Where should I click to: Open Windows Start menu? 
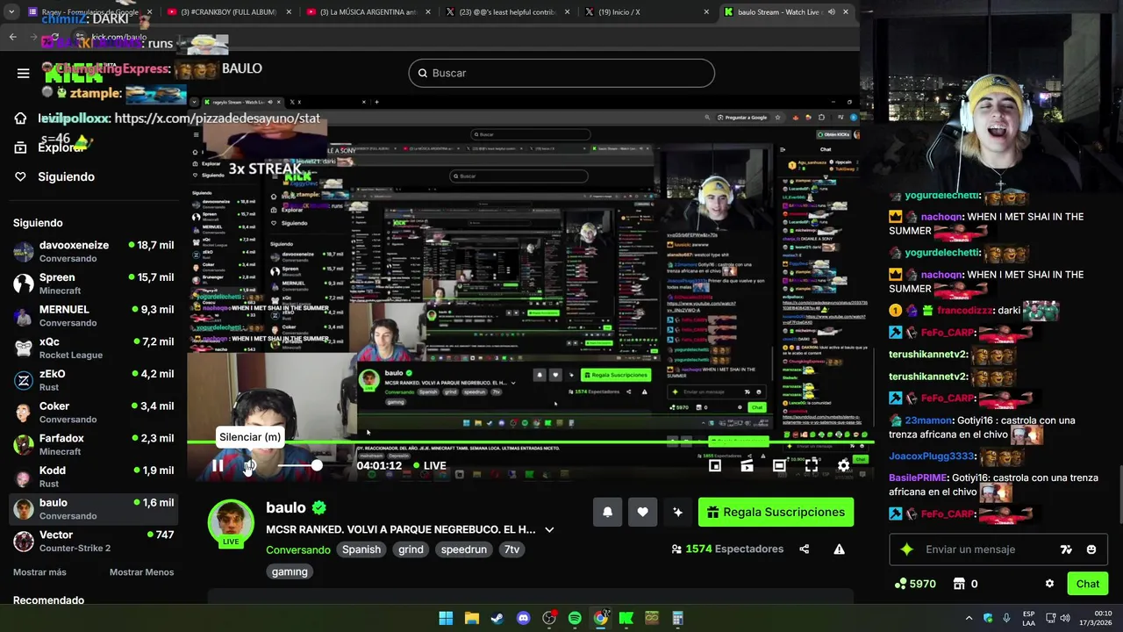tap(446, 618)
